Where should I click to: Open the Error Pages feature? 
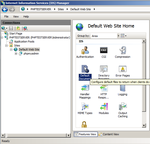pyautogui.click(x=123, y=71)
